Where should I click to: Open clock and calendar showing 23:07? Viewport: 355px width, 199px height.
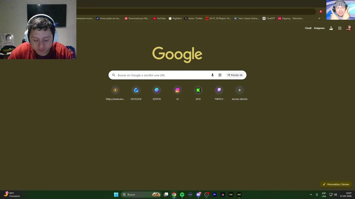(x=346, y=195)
